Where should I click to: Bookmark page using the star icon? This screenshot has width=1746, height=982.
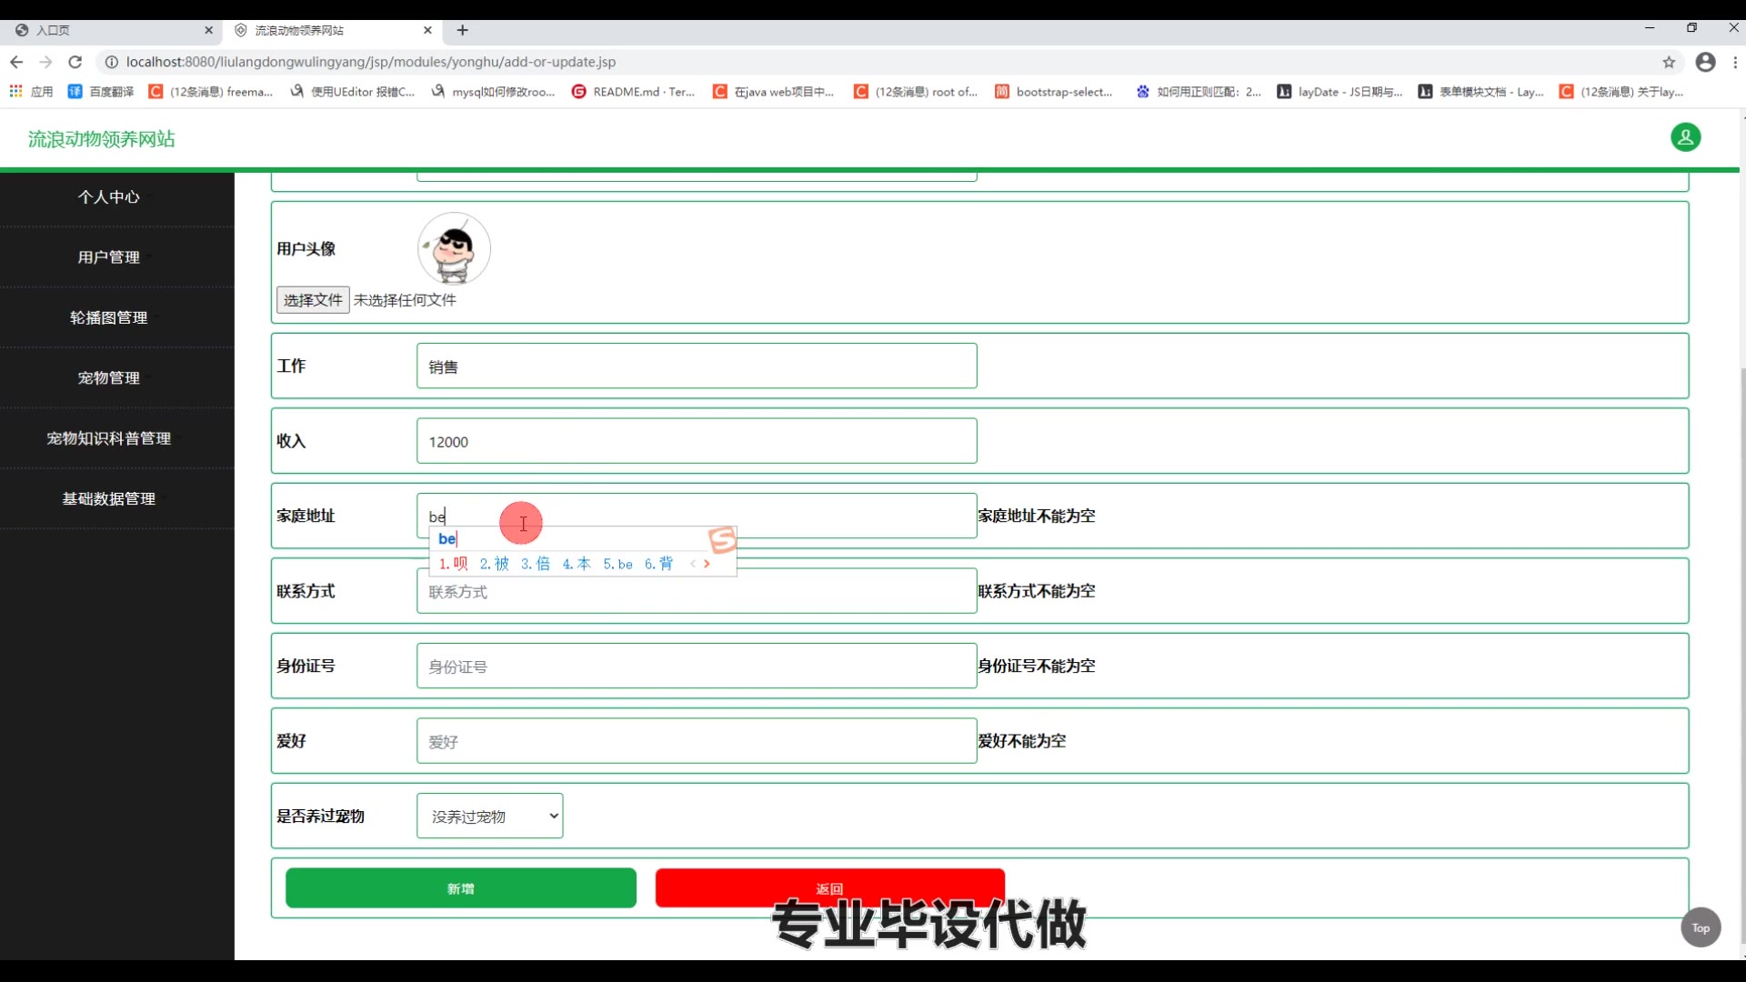coord(1669,62)
